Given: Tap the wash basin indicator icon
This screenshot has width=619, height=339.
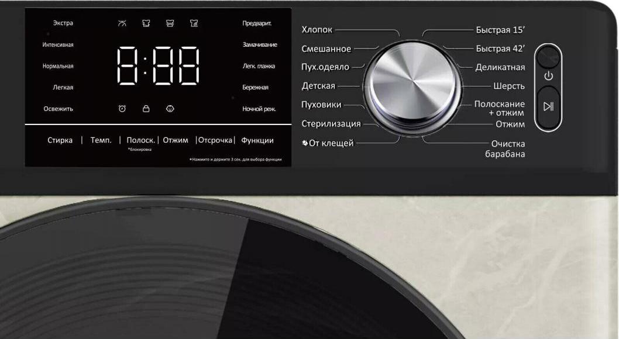Looking at the screenshot, I should click(x=122, y=23).
